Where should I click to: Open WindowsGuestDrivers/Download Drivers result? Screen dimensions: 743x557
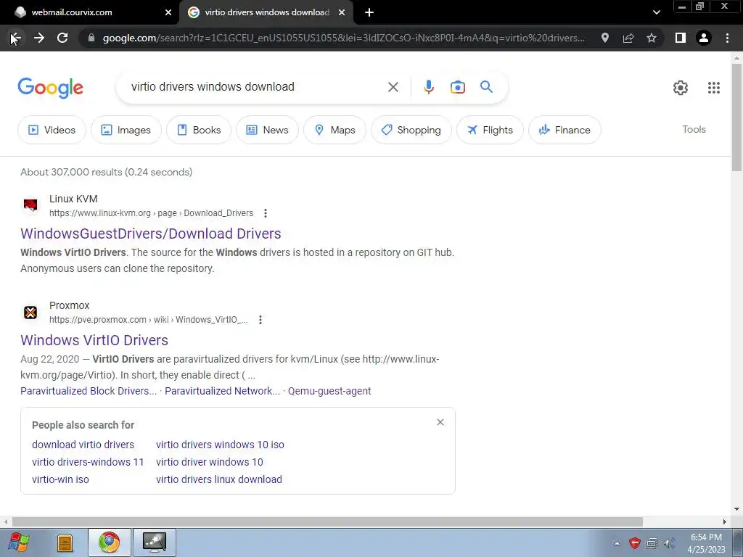[151, 234]
